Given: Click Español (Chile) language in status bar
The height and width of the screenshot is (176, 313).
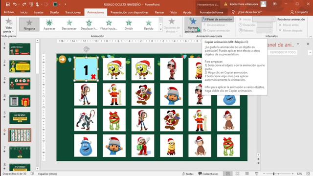Looking at the screenshot, I should [x=47, y=174].
